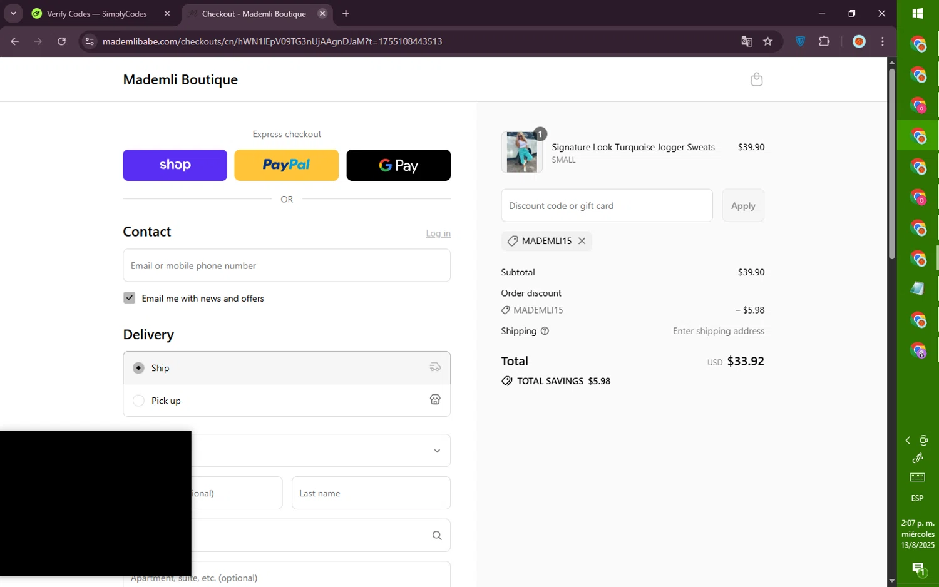Image resolution: width=939 pixels, height=587 pixels.
Task: Uncheck Email me with news and offers
Action: click(130, 298)
